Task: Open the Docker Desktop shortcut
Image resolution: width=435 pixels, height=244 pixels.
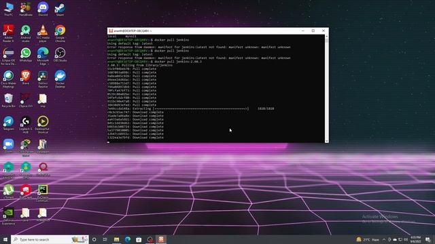Action: coord(60,79)
